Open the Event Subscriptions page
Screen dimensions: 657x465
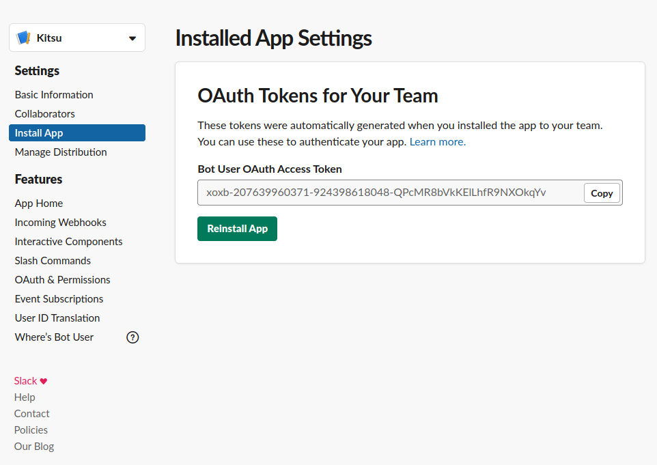[x=59, y=298]
